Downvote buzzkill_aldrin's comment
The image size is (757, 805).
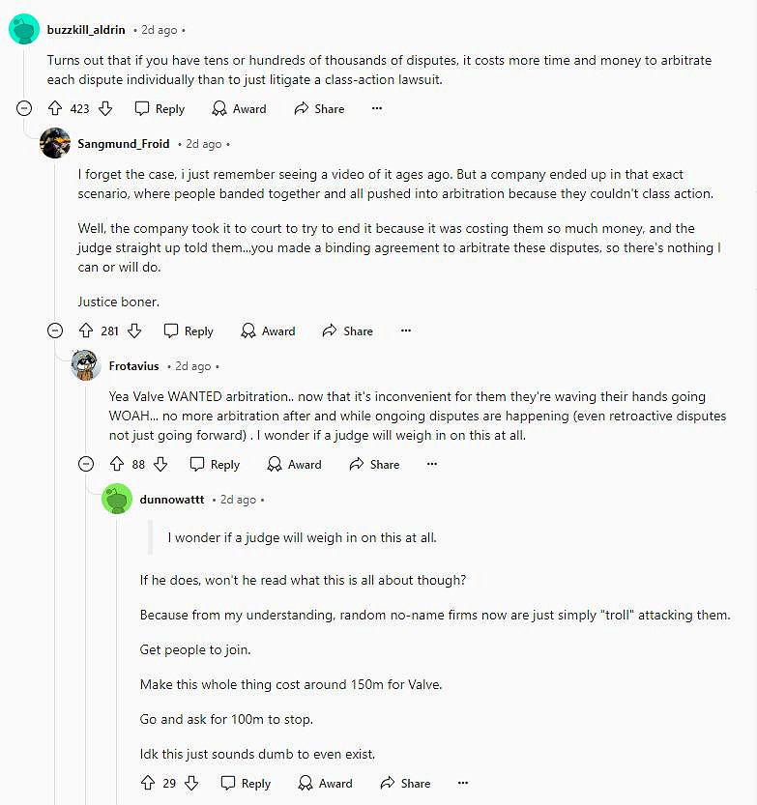[x=106, y=109]
